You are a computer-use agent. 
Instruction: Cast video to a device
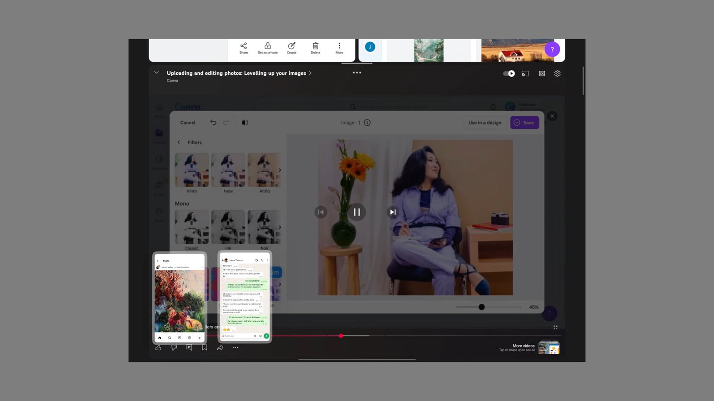[x=525, y=74]
